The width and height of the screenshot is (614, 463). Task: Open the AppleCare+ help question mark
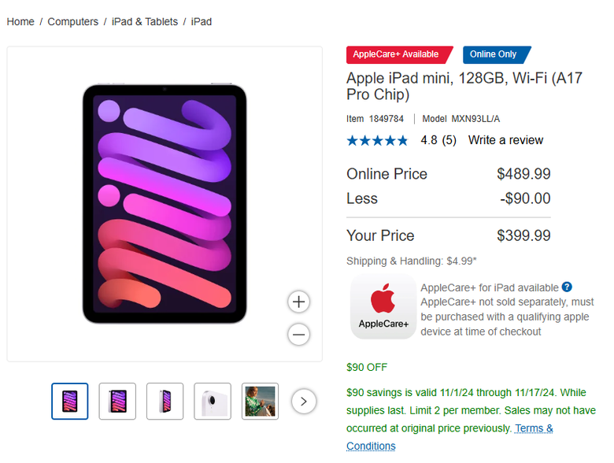(x=567, y=287)
